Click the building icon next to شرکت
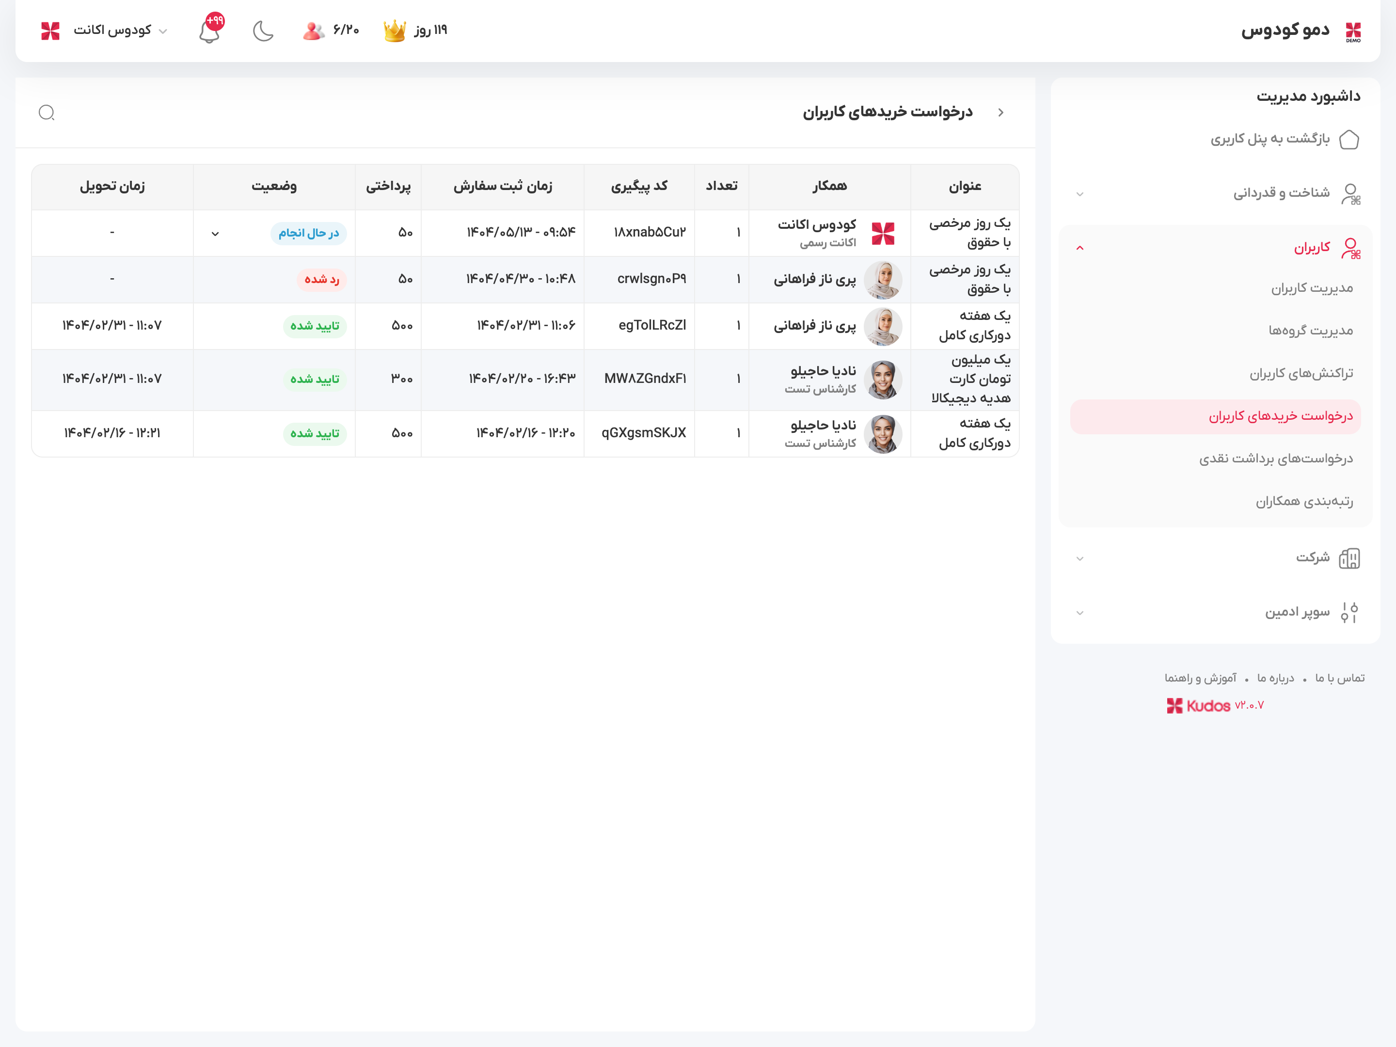1396x1047 pixels. pos(1349,558)
